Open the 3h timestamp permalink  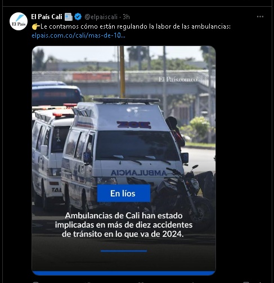(x=126, y=17)
